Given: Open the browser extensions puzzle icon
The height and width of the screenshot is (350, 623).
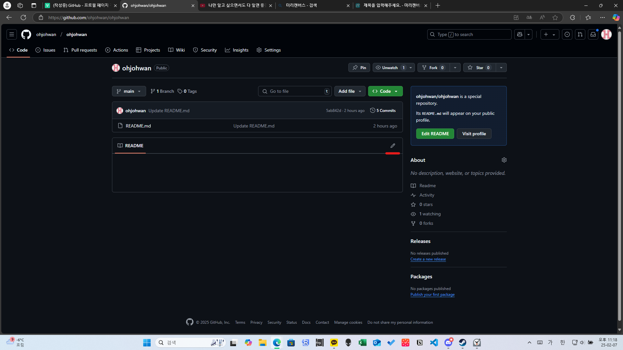Looking at the screenshot, I should coord(572,18).
